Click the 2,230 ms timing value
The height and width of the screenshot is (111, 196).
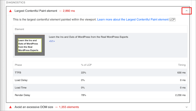click(x=180, y=95)
